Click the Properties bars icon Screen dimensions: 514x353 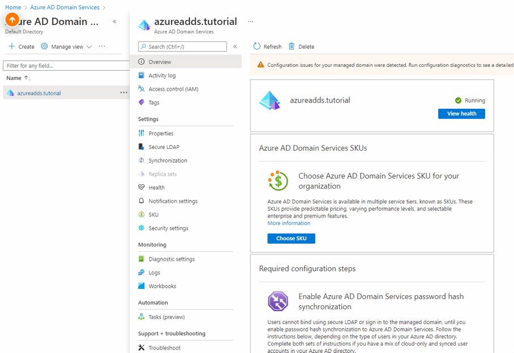click(x=142, y=133)
